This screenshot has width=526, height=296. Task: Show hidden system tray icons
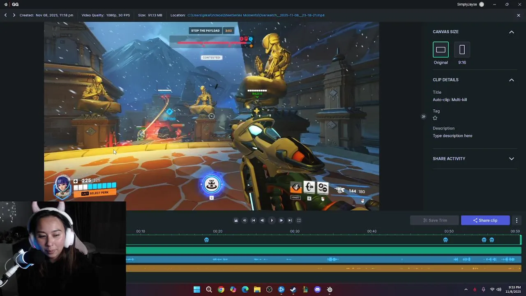pos(466,289)
